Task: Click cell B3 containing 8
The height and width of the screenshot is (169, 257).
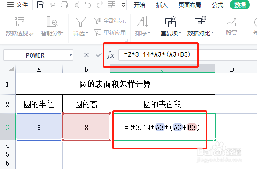Action: (86, 127)
